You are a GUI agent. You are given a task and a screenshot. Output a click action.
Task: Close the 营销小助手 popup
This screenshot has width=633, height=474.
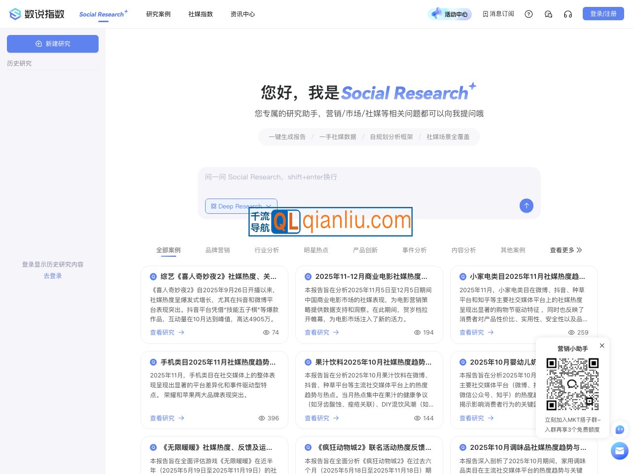click(602, 345)
